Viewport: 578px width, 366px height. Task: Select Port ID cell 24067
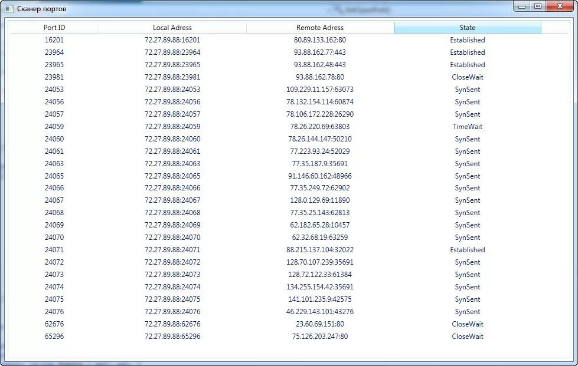tap(54, 200)
